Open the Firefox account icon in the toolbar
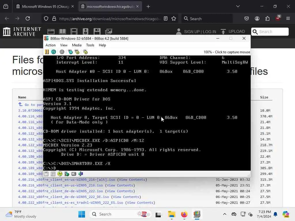 [x=257, y=18]
